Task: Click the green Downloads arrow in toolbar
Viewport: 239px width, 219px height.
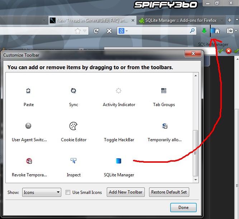Action: (x=204, y=31)
